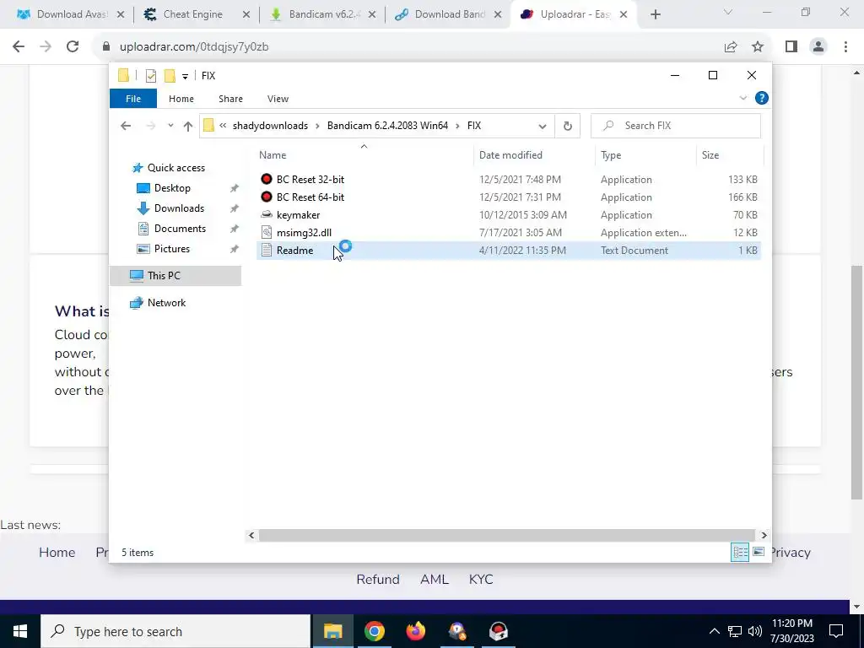Bookmark this page with the star icon

(758, 47)
